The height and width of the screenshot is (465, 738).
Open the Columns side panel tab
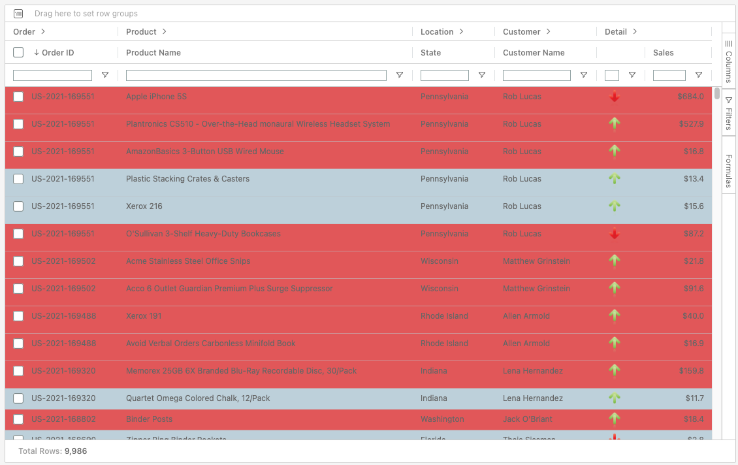[x=729, y=61]
